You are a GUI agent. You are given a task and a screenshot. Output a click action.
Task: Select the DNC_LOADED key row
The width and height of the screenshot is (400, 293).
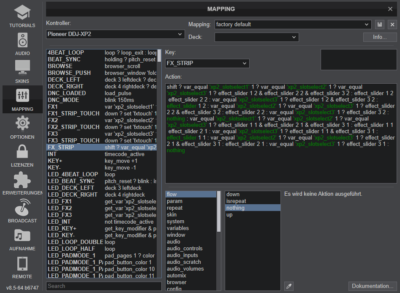(x=102, y=93)
